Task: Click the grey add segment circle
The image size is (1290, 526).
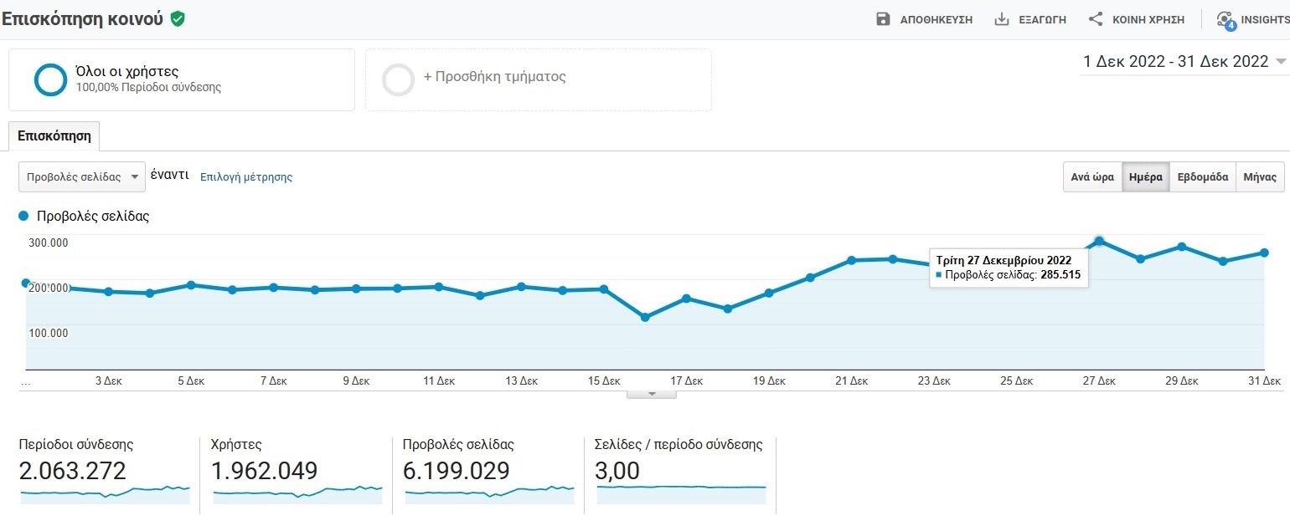Action: click(x=398, y=79)
